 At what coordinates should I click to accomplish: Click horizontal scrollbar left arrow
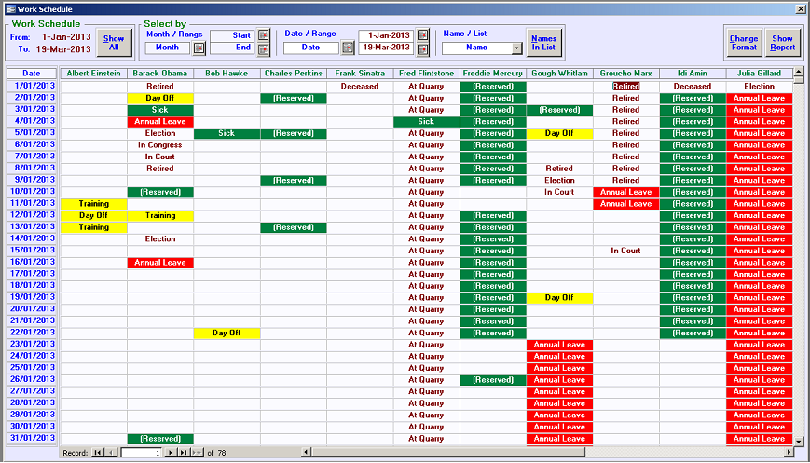[x=307, y=452]
